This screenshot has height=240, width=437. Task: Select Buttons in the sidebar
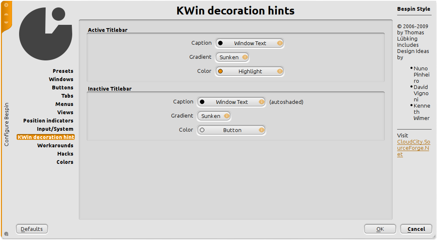(x=62, y=87)
